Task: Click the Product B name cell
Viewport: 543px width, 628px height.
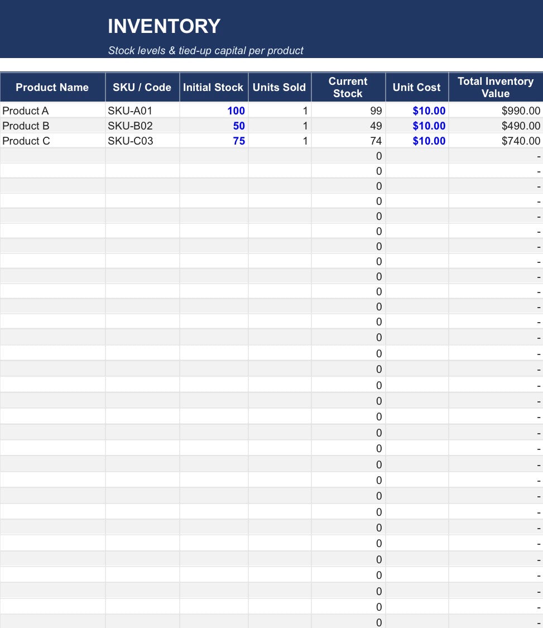Action: 52,126
